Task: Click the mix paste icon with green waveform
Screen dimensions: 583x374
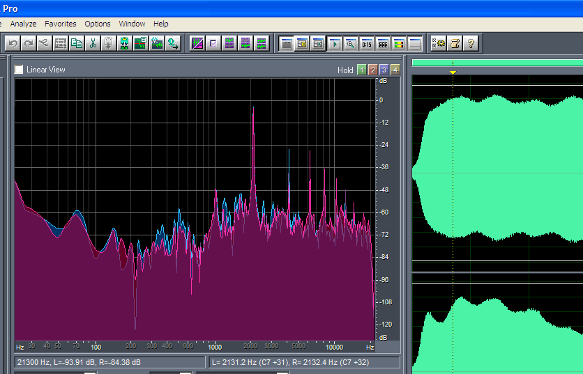Action: click(125, 43)
